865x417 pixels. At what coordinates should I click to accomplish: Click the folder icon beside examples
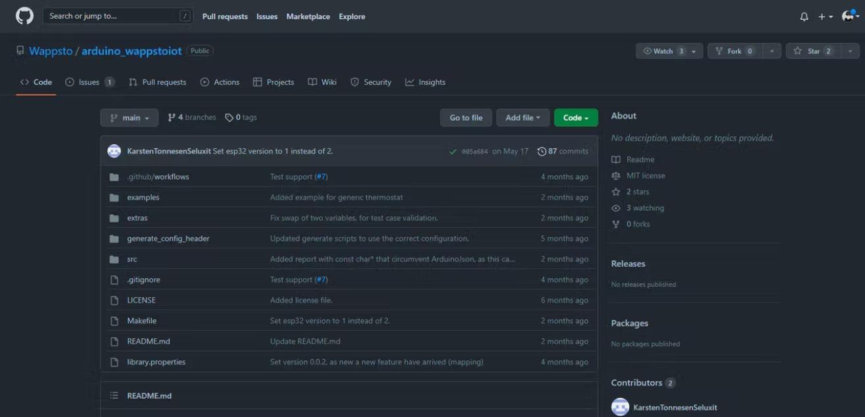click(x=114, y=198)
